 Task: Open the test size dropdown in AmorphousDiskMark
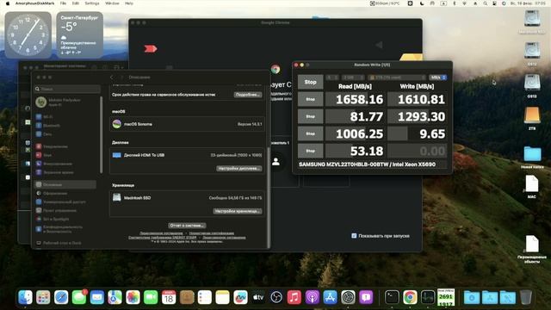pyautogui.click(x=353, y=77)
